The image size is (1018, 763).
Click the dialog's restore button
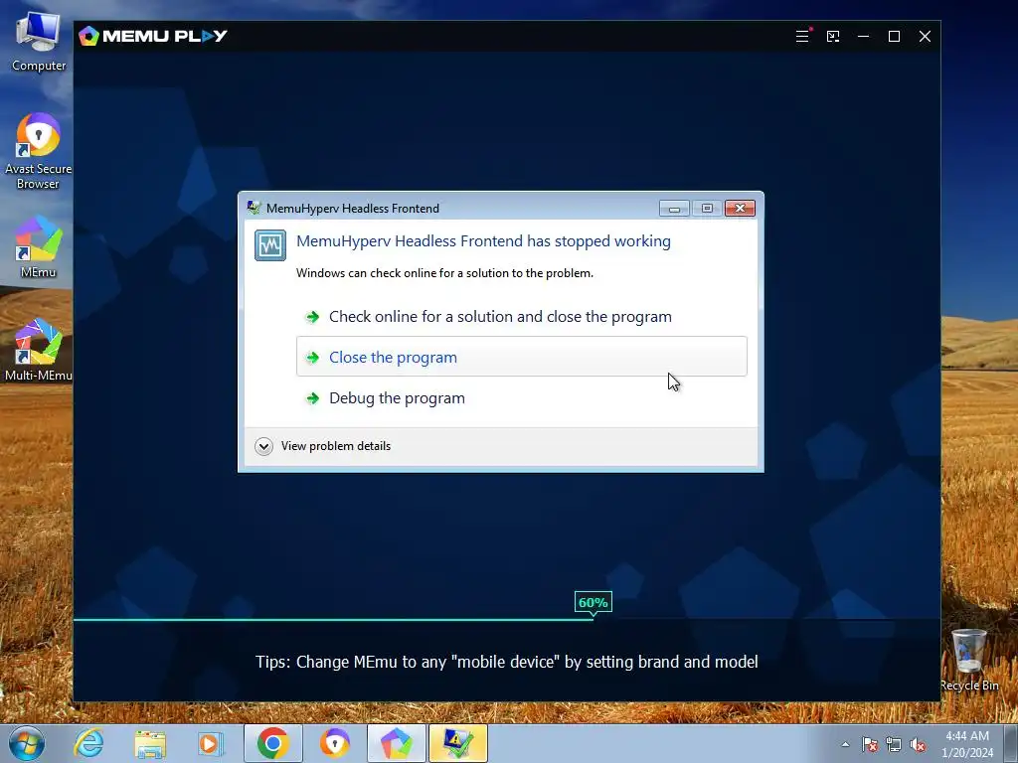coord(707,209)
